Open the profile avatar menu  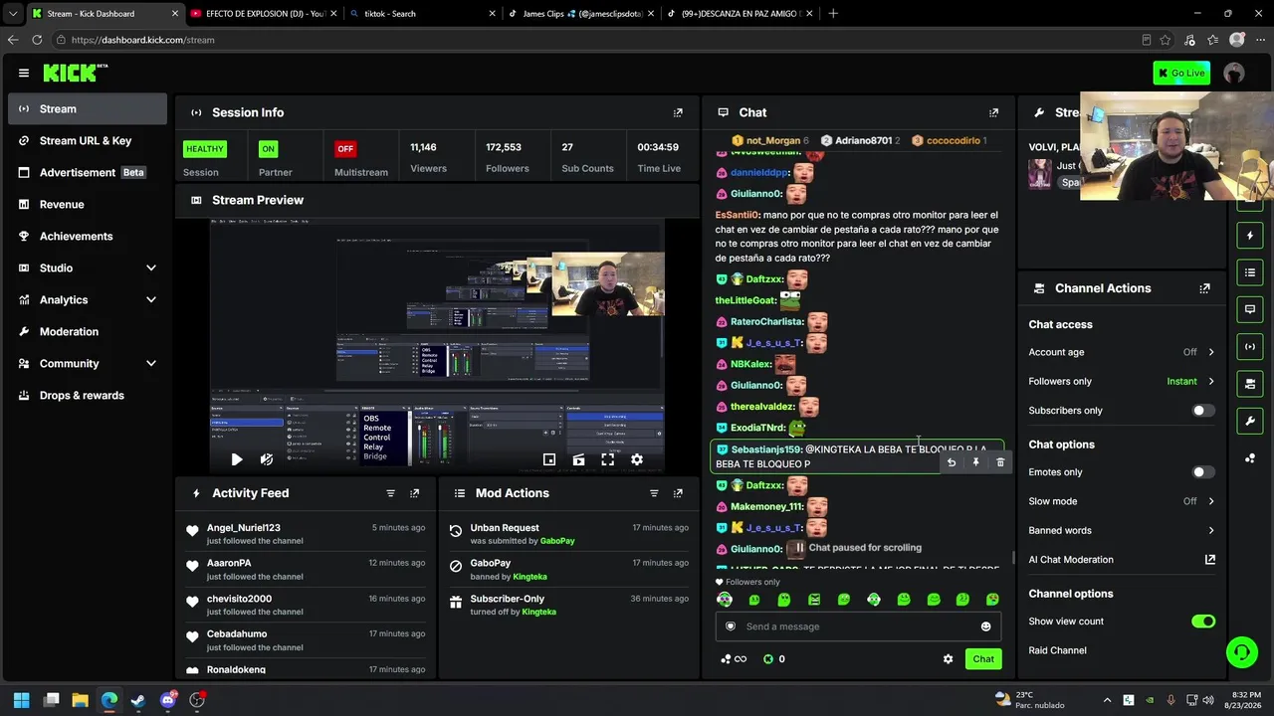(x=1234, y=73)
